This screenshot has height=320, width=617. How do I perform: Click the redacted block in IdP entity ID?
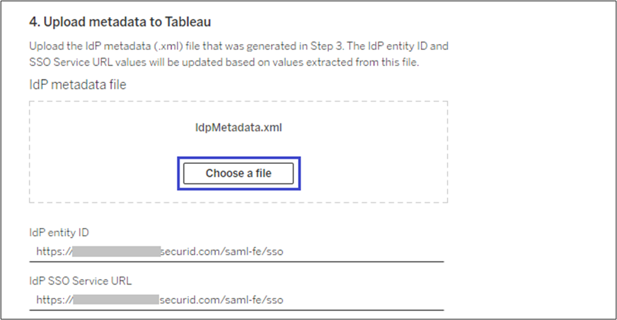(115, 252)
